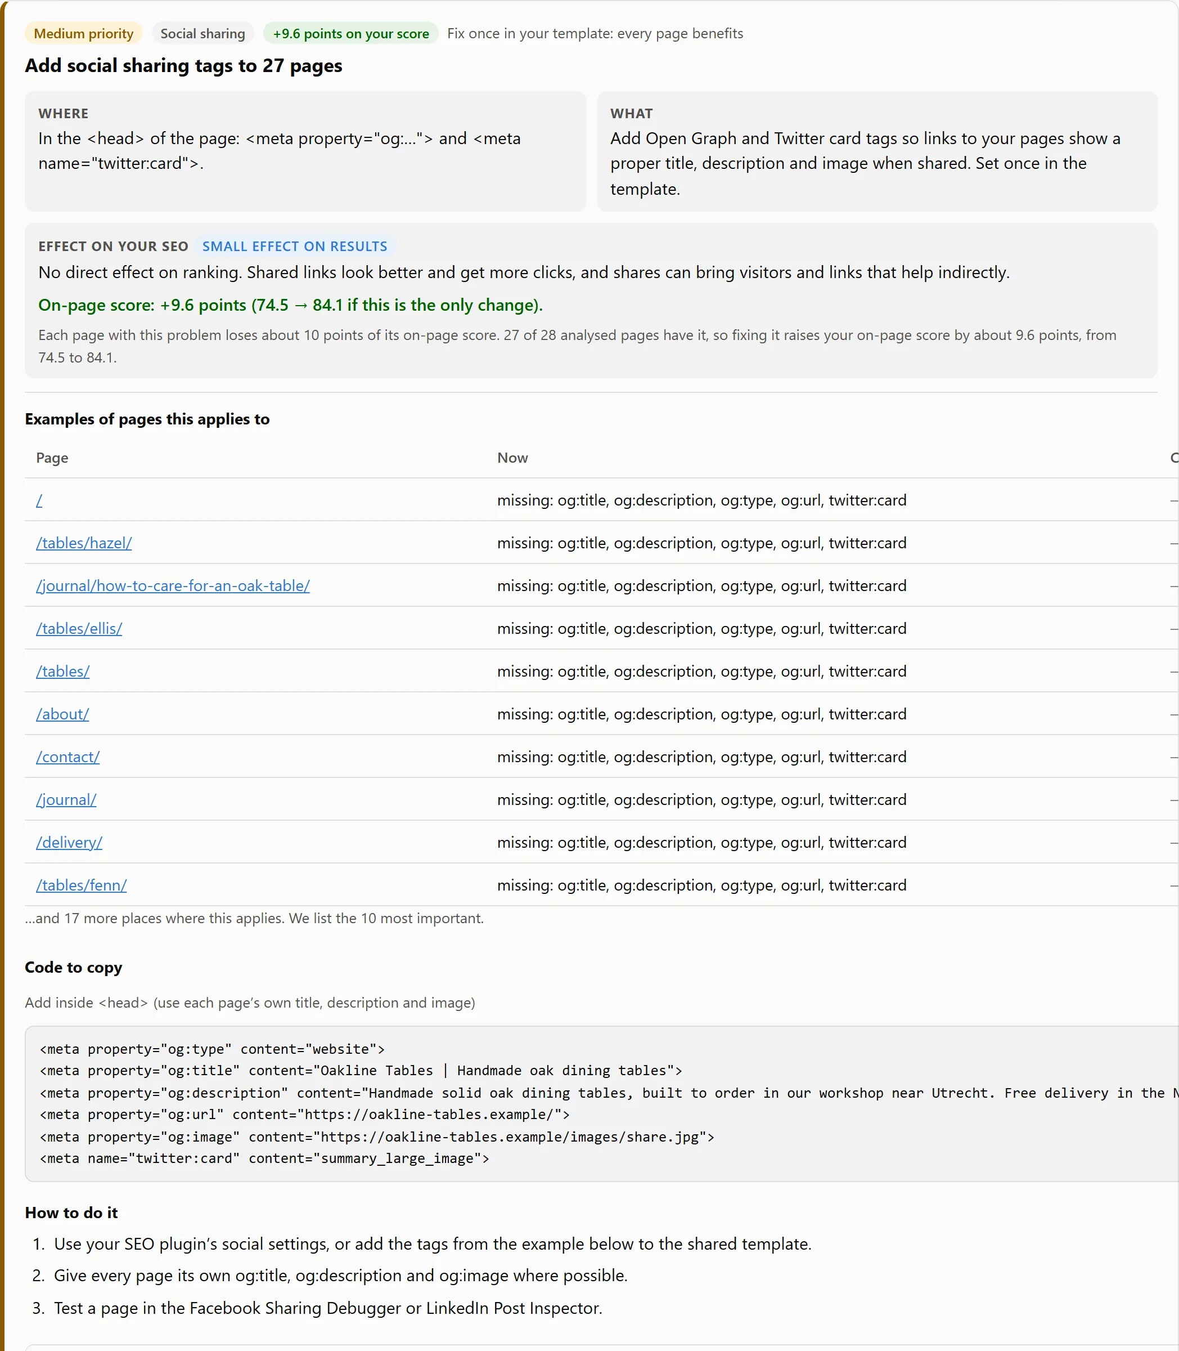Click the "How to do it" heading

[x=71, y=1213]
